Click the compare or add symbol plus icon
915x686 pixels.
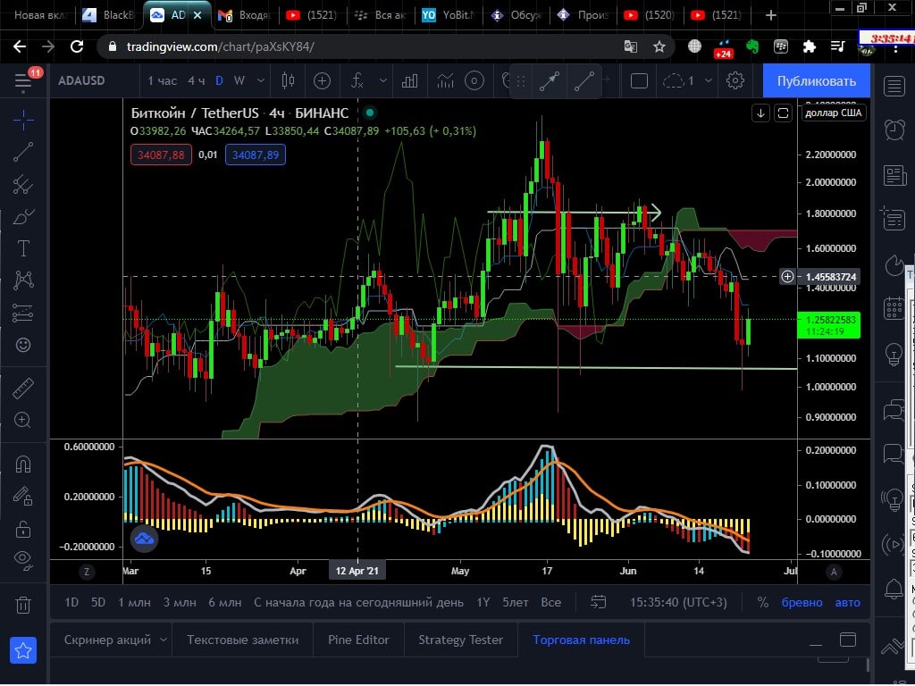coord(322,80)
